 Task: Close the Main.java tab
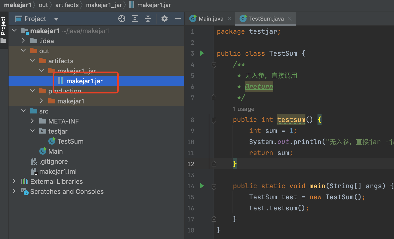click(x=229, y=19)
